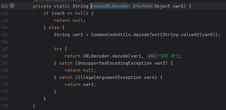The image size is (226, 110).
Task: Place cursor on the "UTF-8" string
Action: pyautogui.click(x=168, y=56)
